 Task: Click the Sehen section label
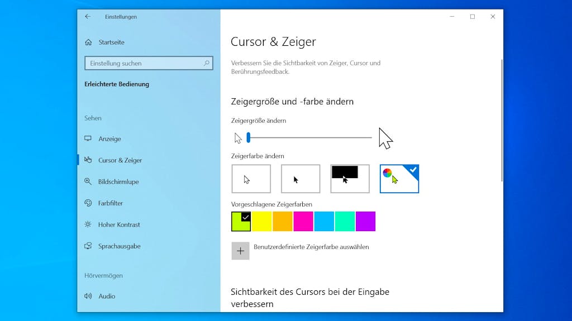(x=93, y=118)
